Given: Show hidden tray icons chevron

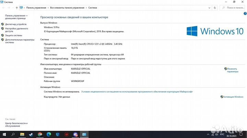Looking at the screenshot, I should click(x=208, y=134).
